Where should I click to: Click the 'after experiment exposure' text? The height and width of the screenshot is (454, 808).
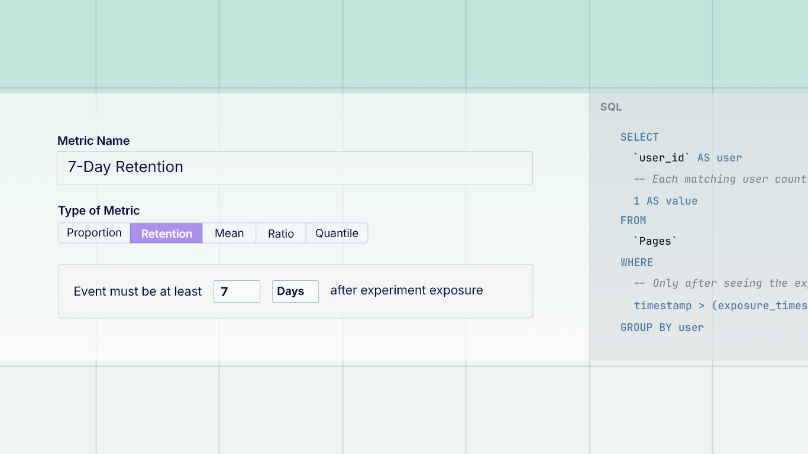(x=406, y=290)
